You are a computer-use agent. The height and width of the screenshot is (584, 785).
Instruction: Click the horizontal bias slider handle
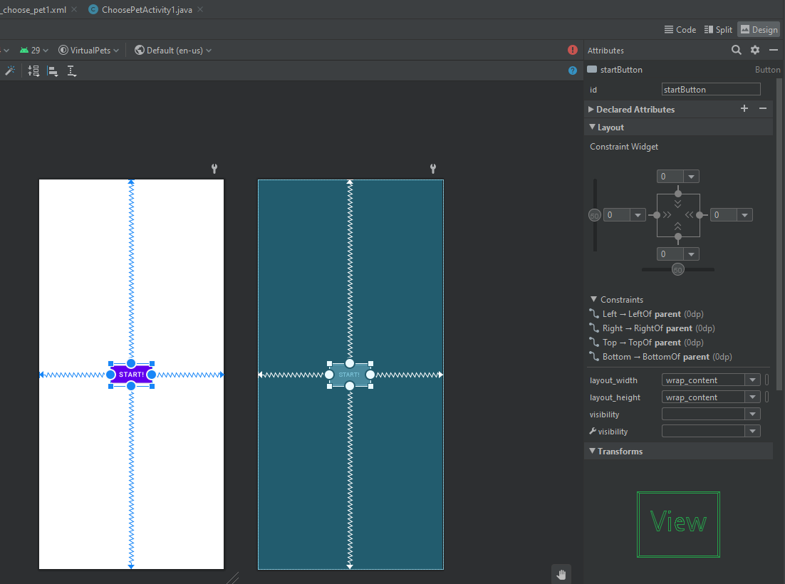click(678, 269)
